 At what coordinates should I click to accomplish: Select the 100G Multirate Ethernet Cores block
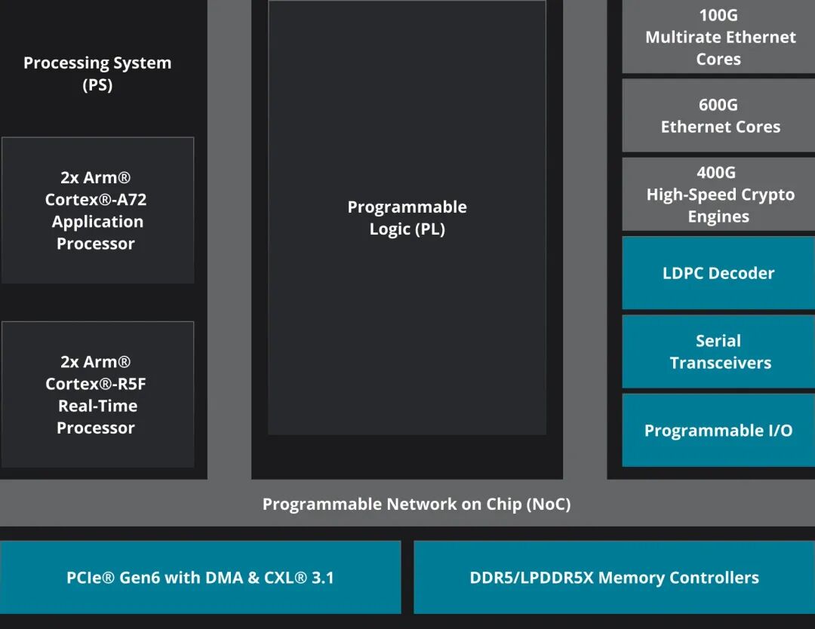tap(718, 37)
